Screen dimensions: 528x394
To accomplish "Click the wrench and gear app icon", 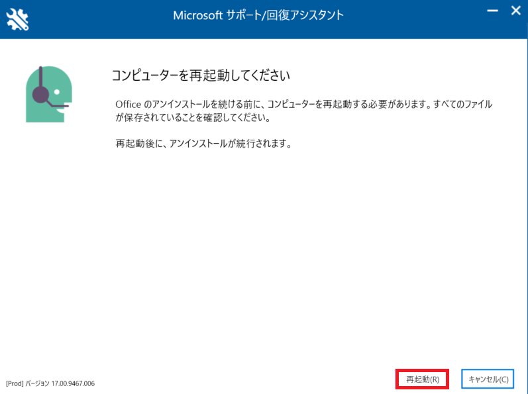I will (17, 19).
